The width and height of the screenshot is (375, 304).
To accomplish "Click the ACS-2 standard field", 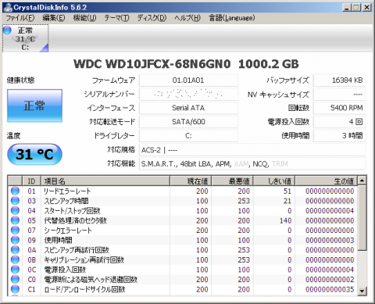I will [x=252, y=150].
